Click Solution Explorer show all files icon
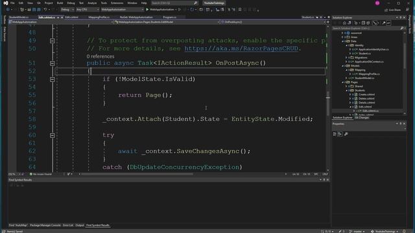This screenshot has width=415, height=233. pos(368,23)
